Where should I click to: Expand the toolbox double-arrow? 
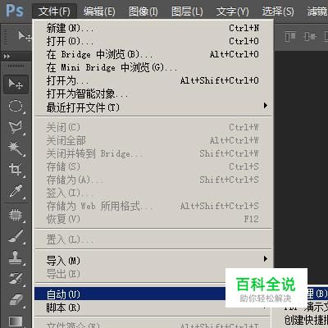(7, 57)
